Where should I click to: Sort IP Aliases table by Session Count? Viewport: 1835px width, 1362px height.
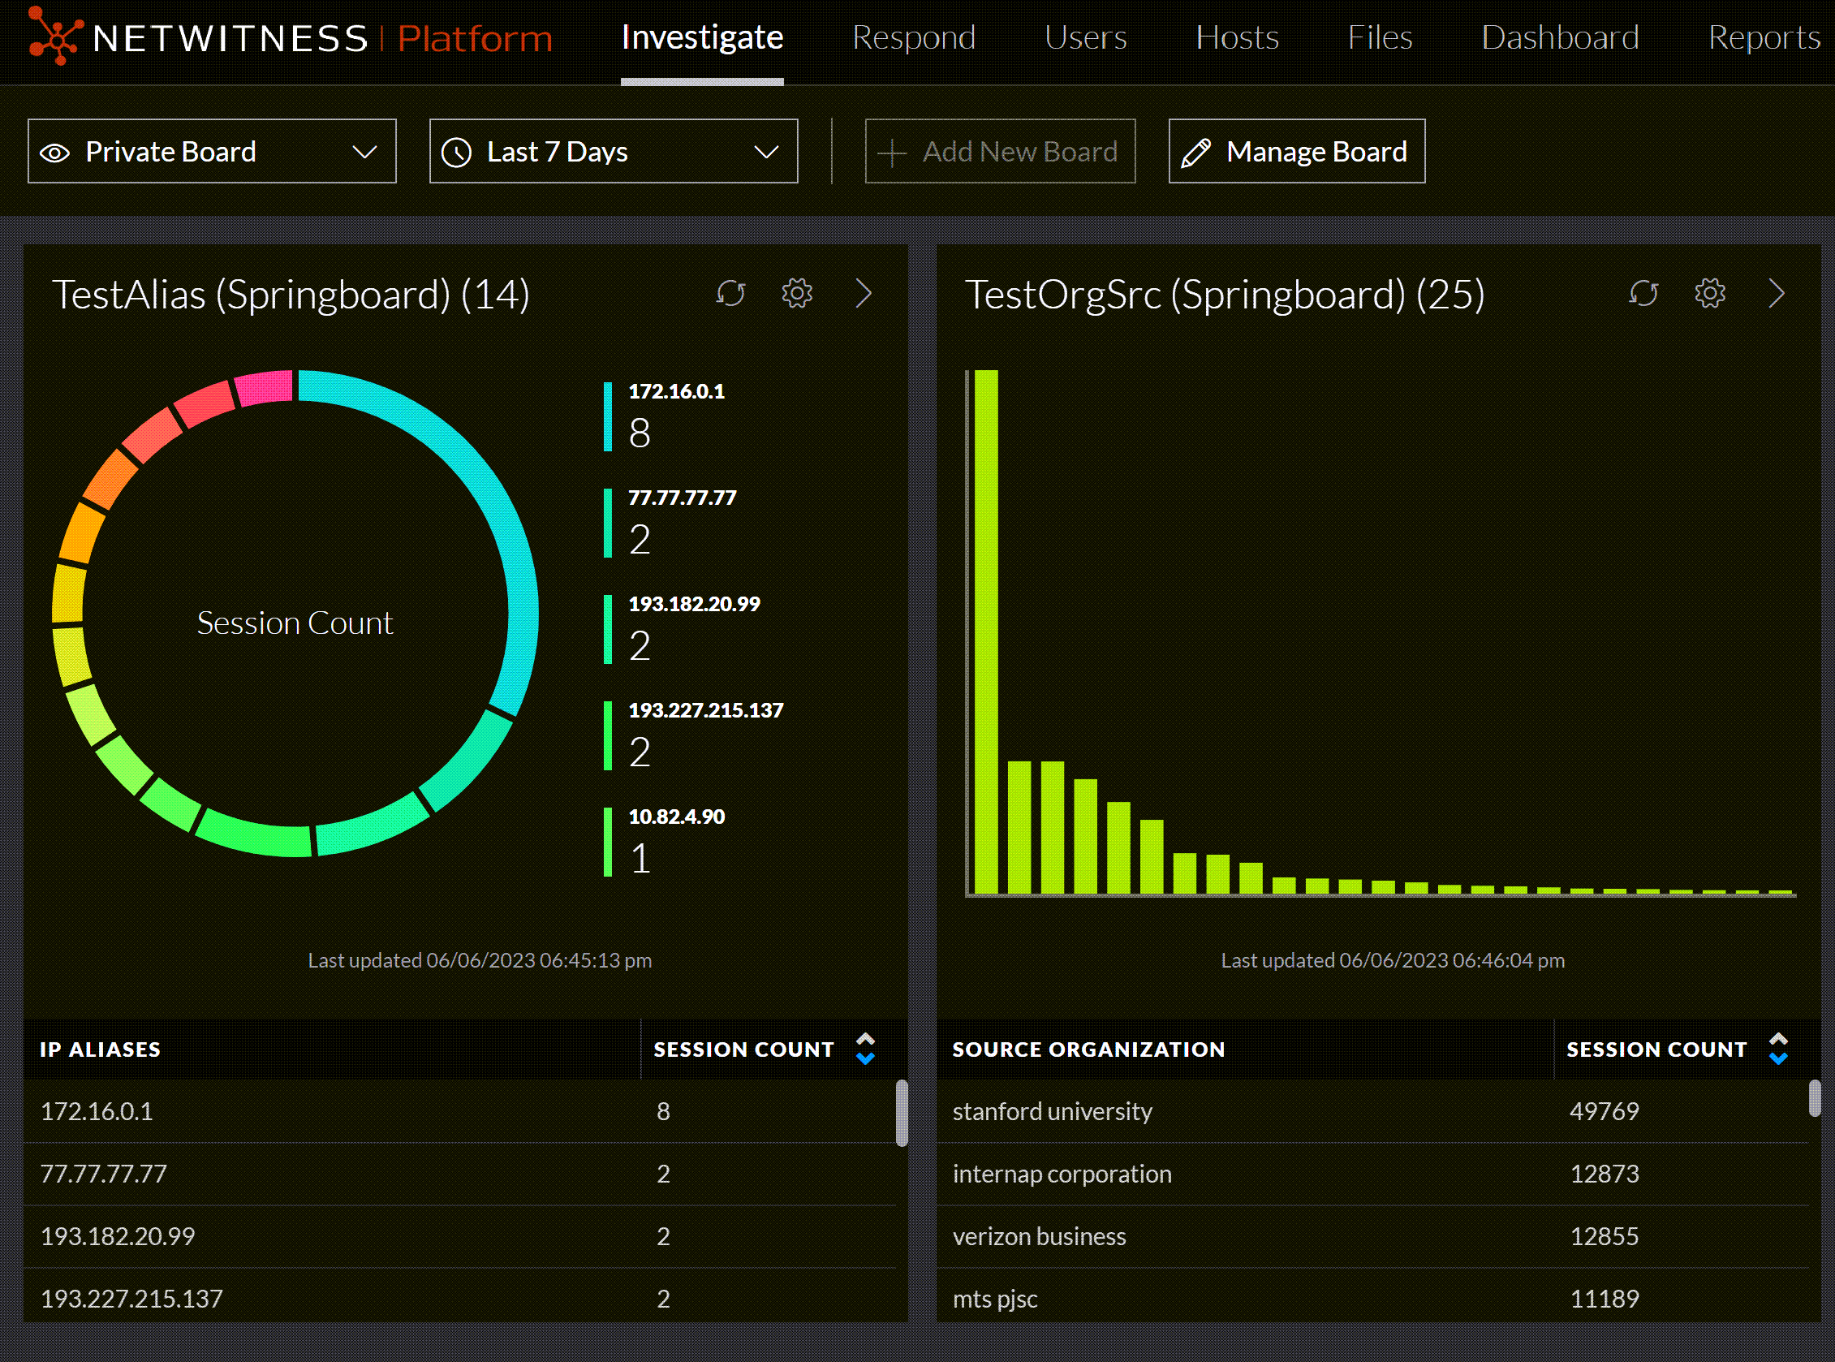864,1049
